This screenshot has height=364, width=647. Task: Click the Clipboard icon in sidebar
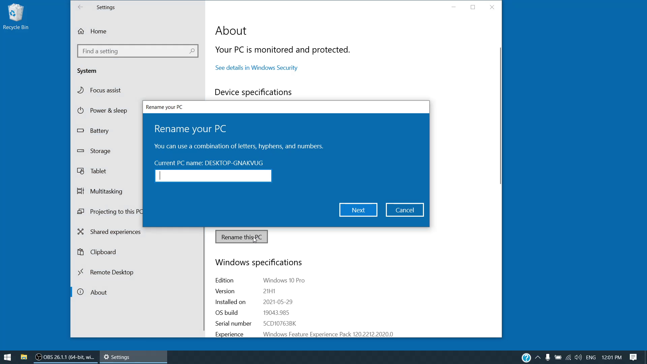pyautogui.click(x=81, y=252)
